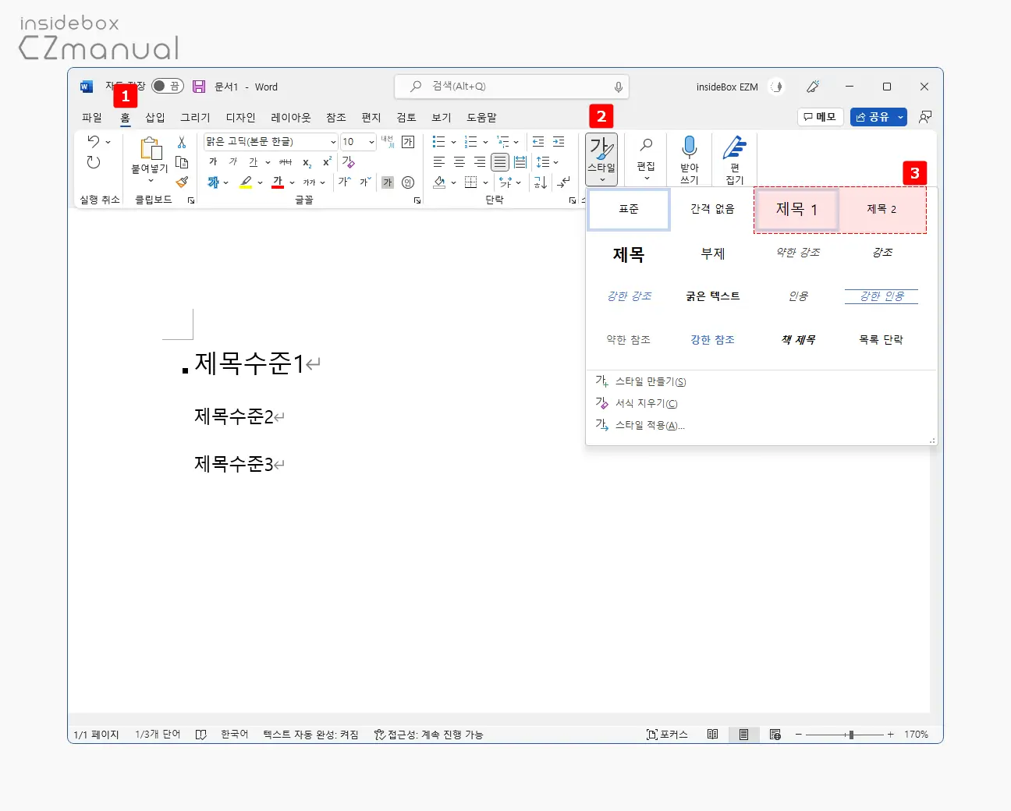Justify the paragraph text
This screenshot has width=1011, height=811.
tap(500, 162)
